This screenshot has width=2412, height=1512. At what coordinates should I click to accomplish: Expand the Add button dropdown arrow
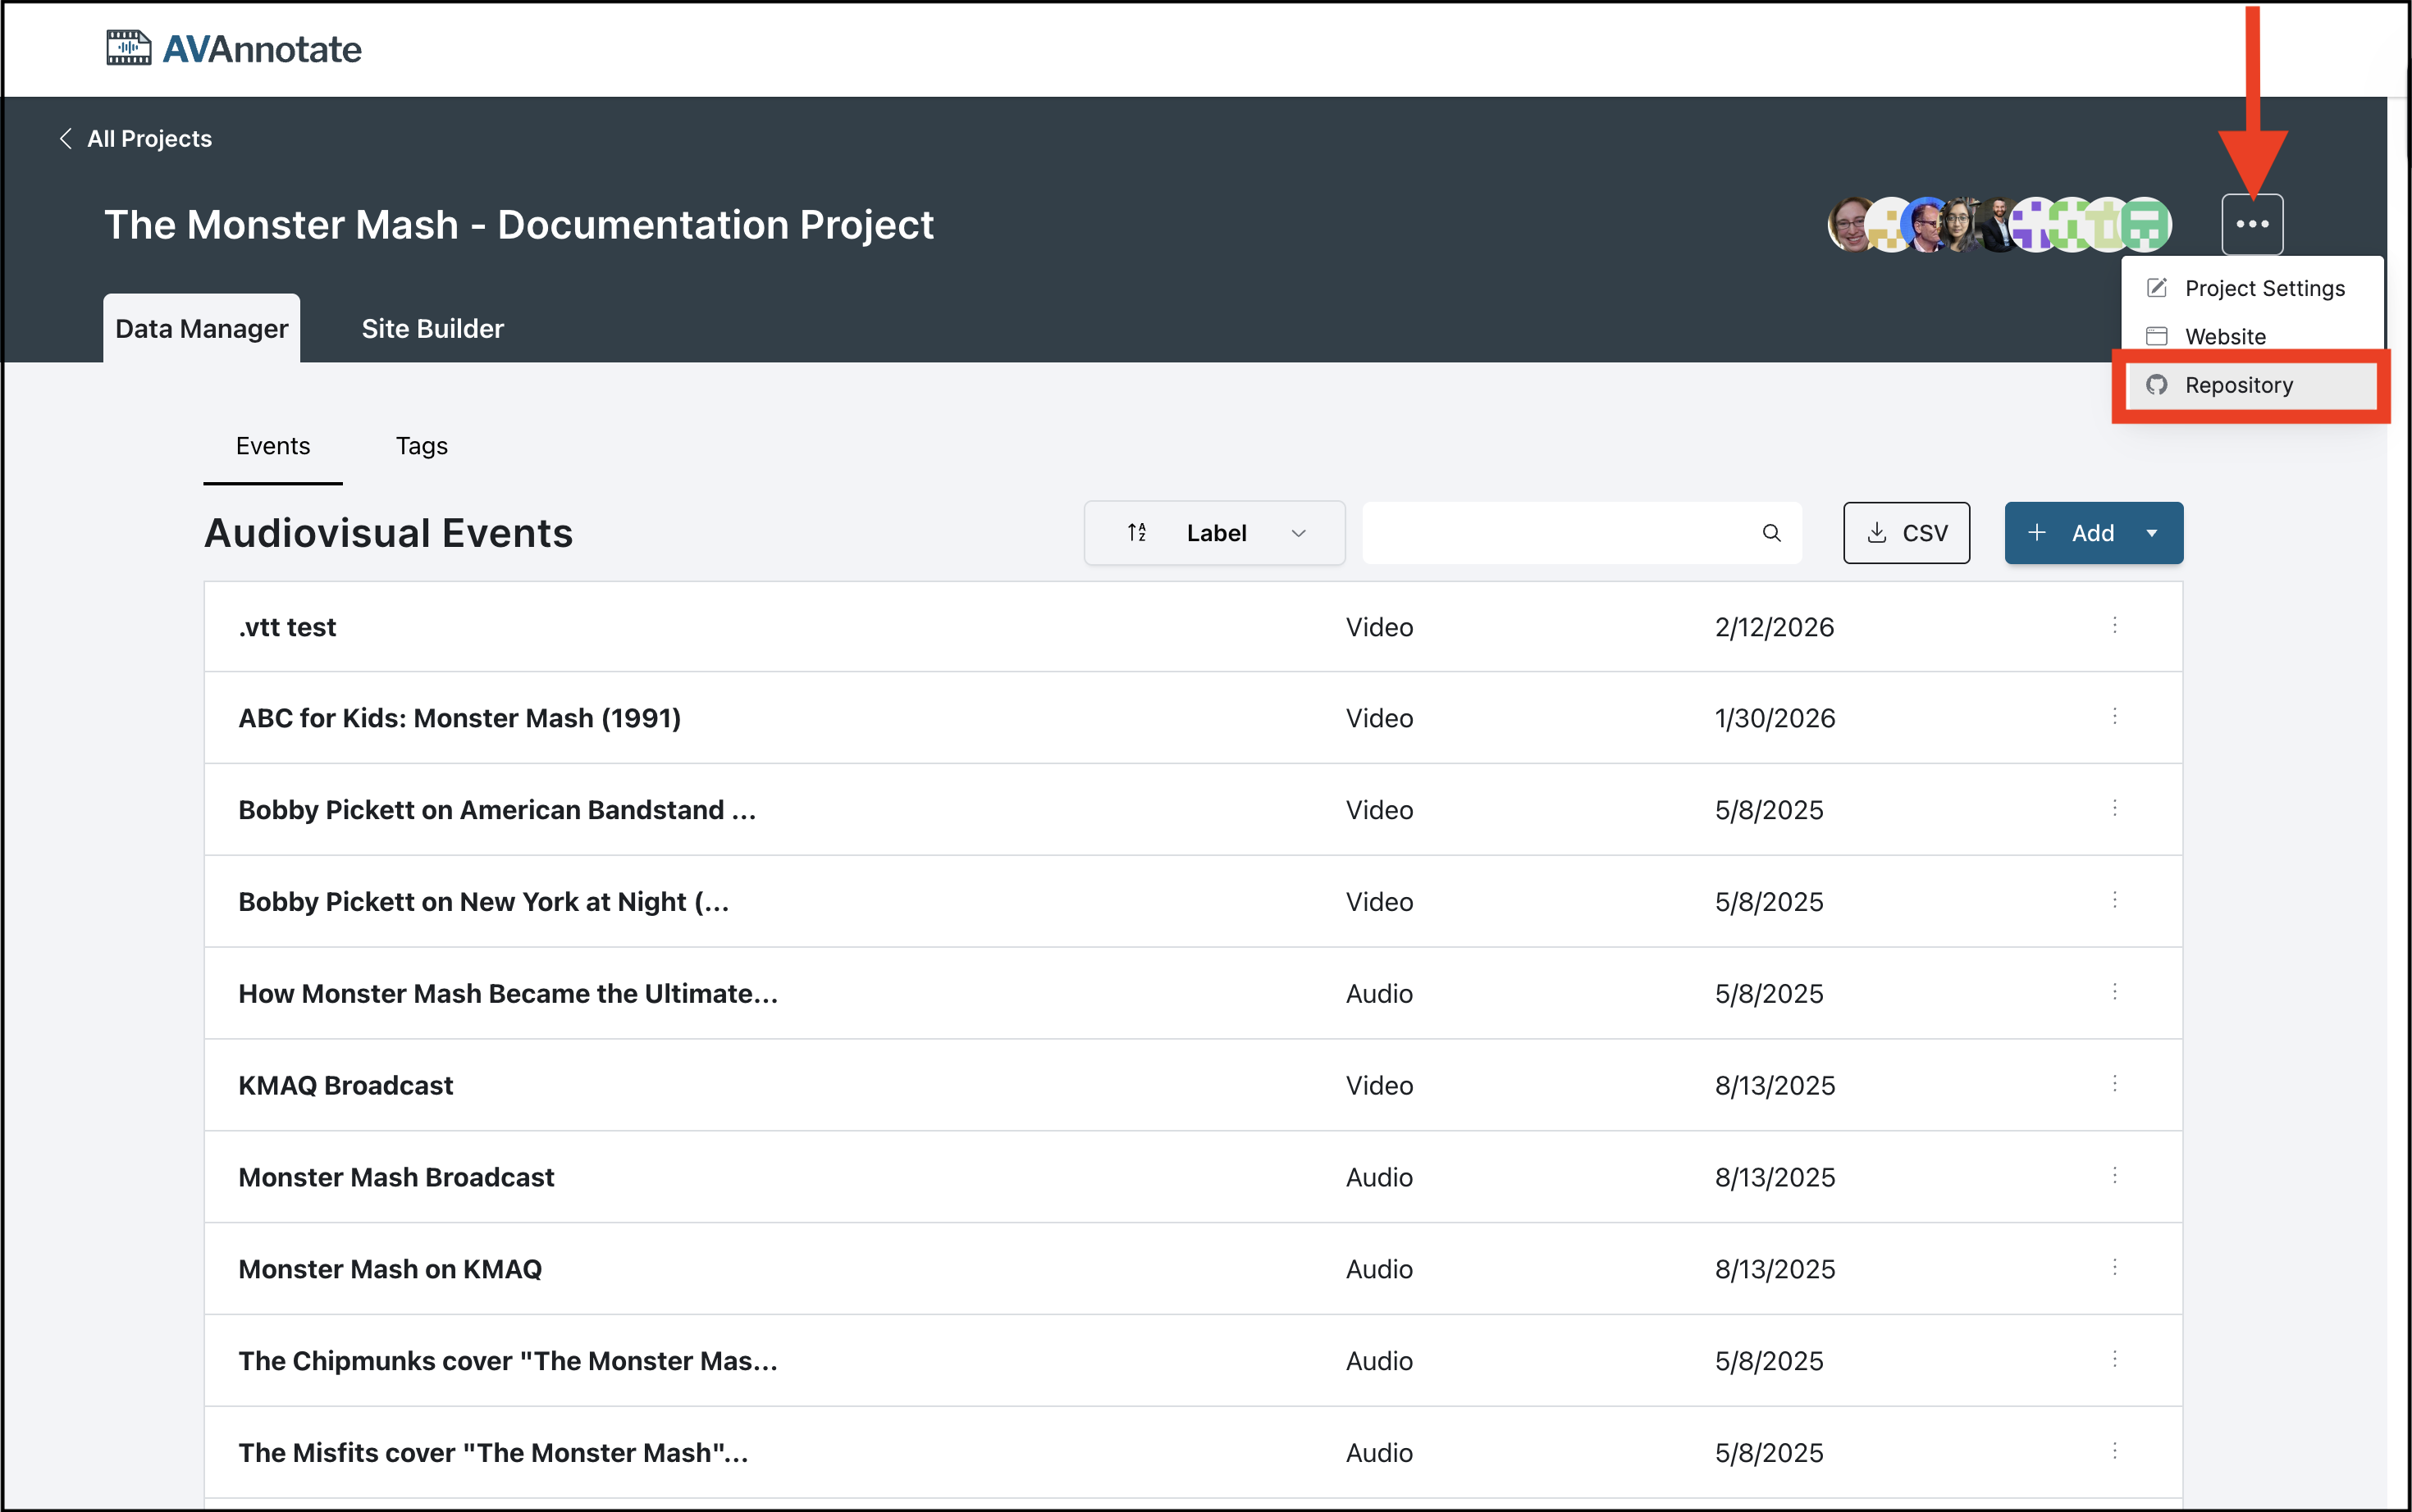(2151, 533)
